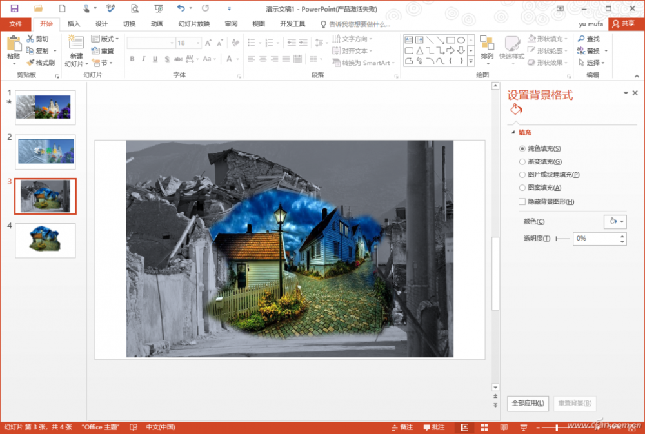This screenshot has width=645, height=434.
Task: Switch to the Insert ribbon tab
Action: coord(74,24)
